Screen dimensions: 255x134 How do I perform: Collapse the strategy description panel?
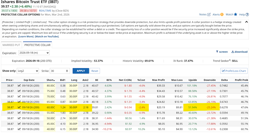[x=246, y=22]
